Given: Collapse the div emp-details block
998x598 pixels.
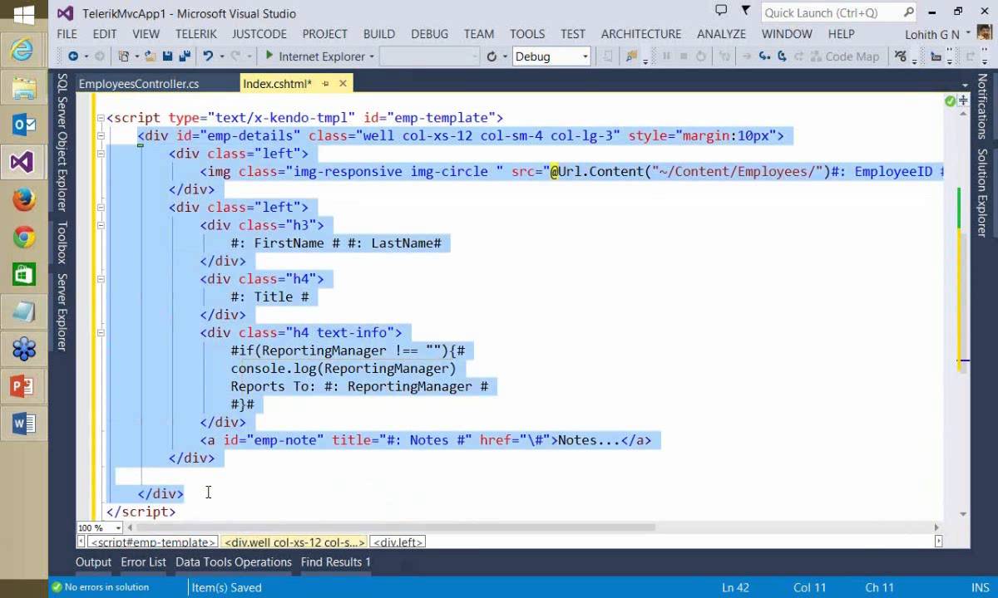Looking at the screenshot, I should tap(101, 135).
